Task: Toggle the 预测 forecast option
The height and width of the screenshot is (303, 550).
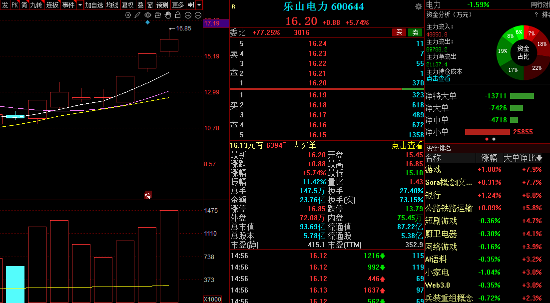Action: (x=162, y=5)
